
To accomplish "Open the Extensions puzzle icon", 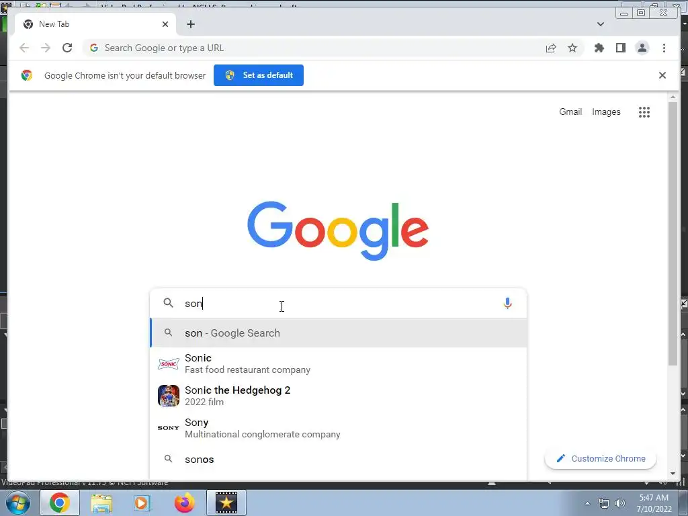I will pos(599,48).
